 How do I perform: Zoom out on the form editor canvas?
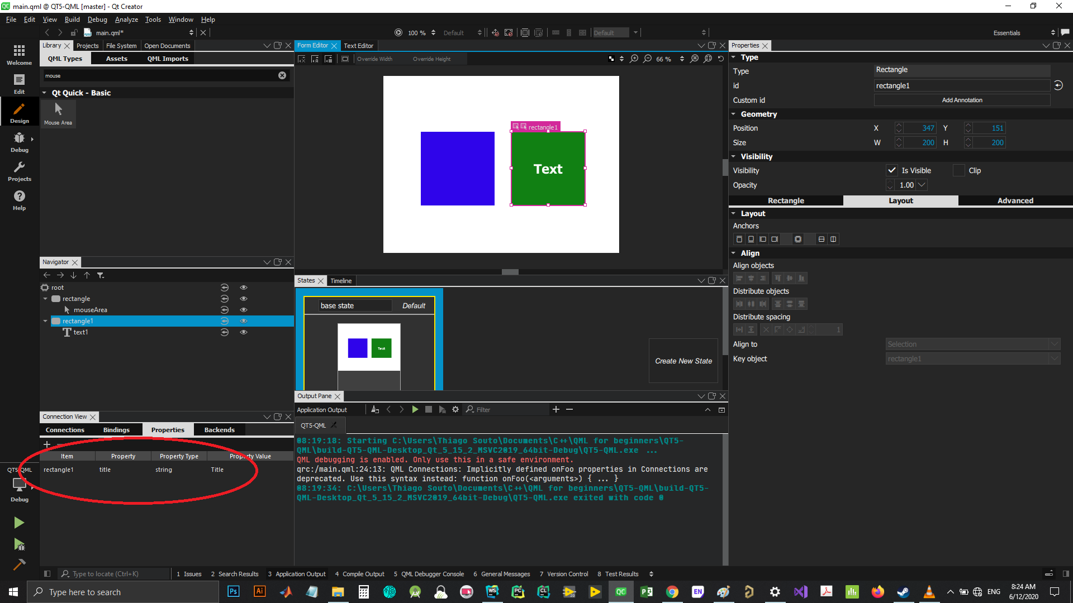point(648,59)
